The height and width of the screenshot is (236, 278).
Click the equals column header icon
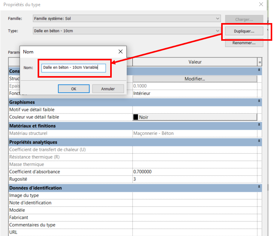pyautogui.click(x=260, y=62)
